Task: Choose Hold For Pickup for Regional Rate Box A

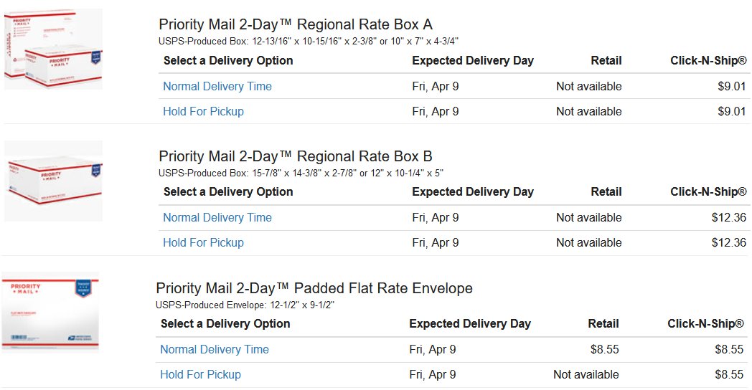Action: tap(203, 112)
